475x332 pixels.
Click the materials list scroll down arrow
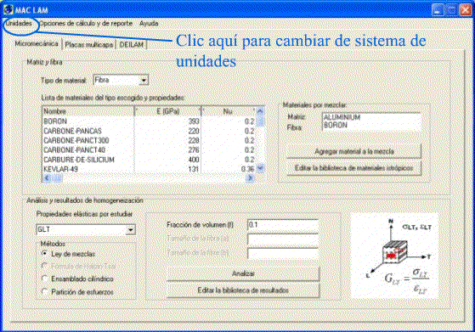pos(260,168)
